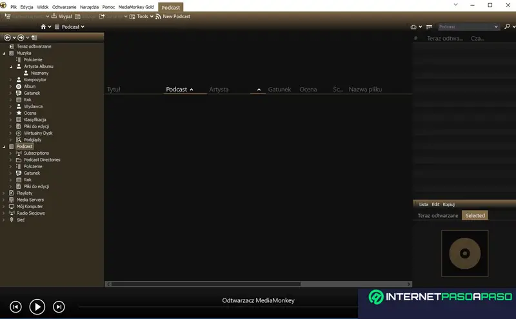Select the Rok node under Muzyka
516x319 pixels.
click(x=28, y=100)
